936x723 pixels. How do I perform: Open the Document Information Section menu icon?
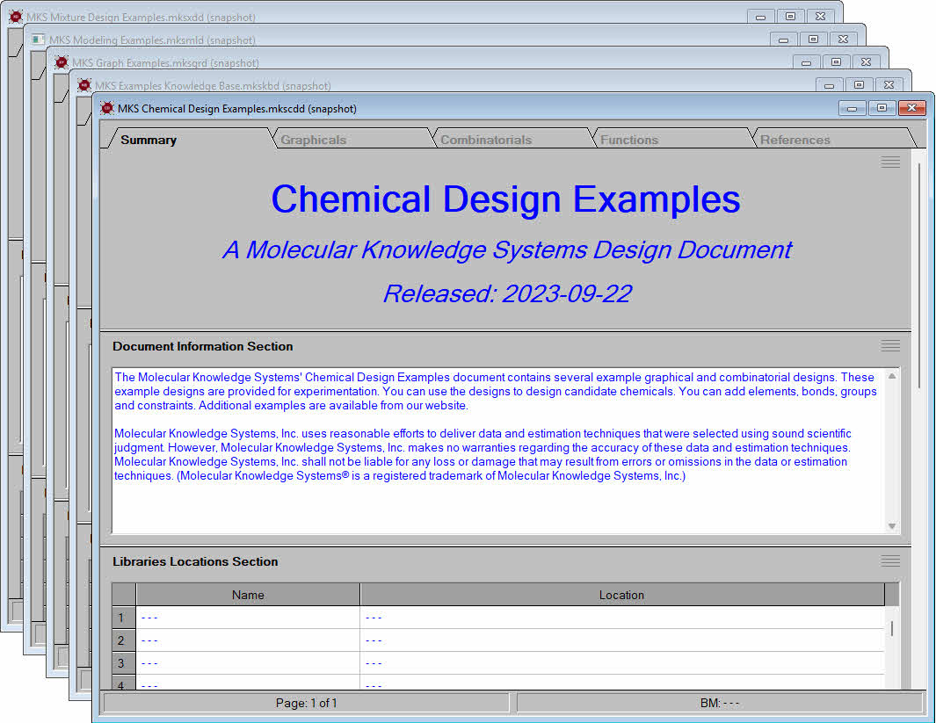click(890, 346)
